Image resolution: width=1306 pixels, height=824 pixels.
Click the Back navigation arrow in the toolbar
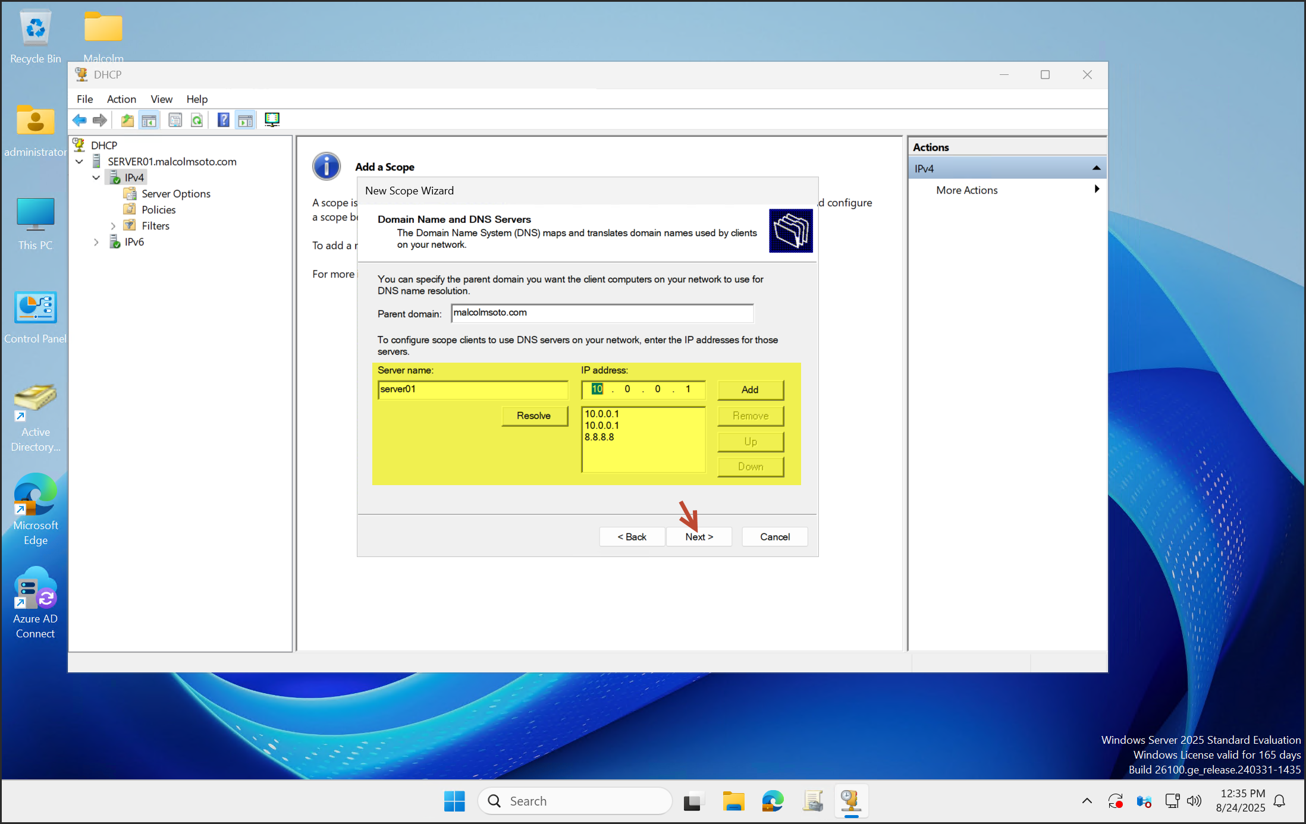(80, 119)
